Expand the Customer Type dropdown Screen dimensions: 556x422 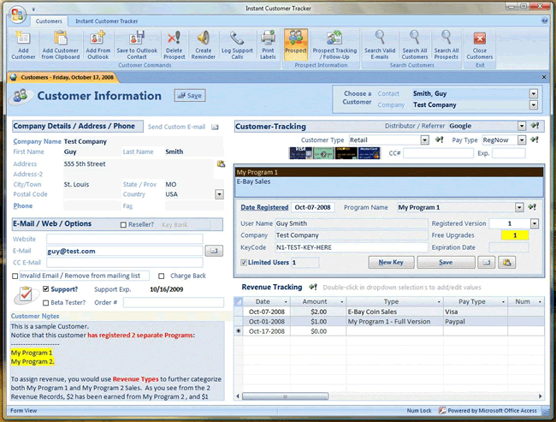pyautogui.click(x=424, y=140)
